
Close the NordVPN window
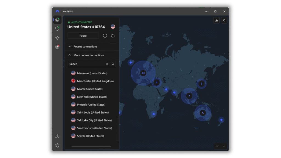224,12
